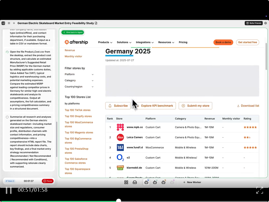Expand the Category filter

tap(79, 81)
